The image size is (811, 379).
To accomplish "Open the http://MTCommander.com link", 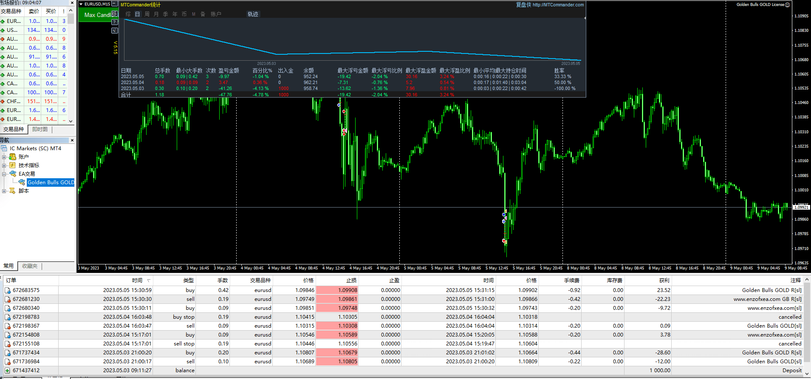I will 558,5.
